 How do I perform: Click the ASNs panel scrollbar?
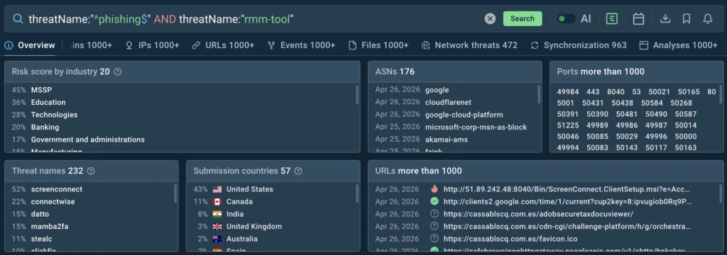[x=539, y=94]
